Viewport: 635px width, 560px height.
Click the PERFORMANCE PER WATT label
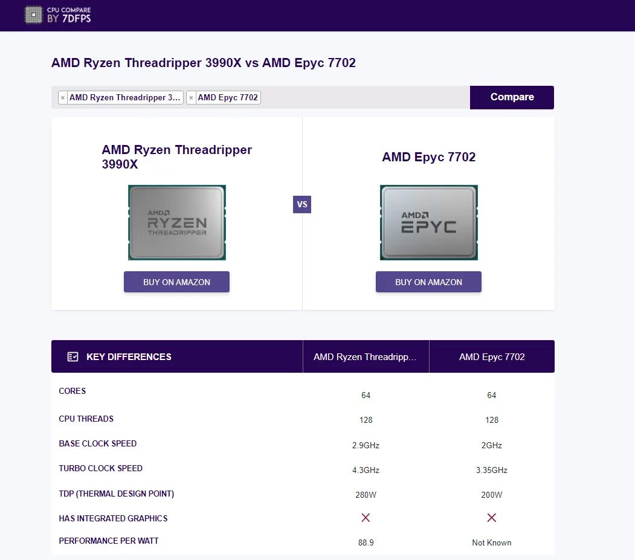click(x=109, y=541)
